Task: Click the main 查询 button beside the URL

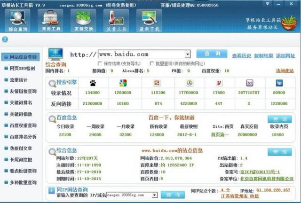Action: click(x=212, y=54)
